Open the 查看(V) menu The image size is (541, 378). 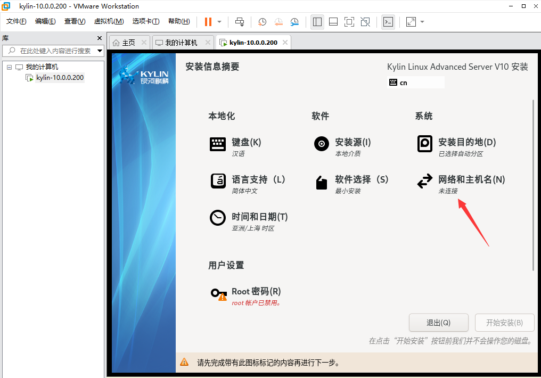(75, 21)
